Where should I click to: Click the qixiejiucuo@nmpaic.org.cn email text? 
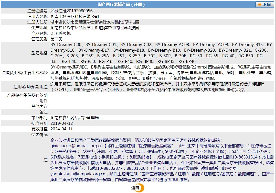coord(76,146)
